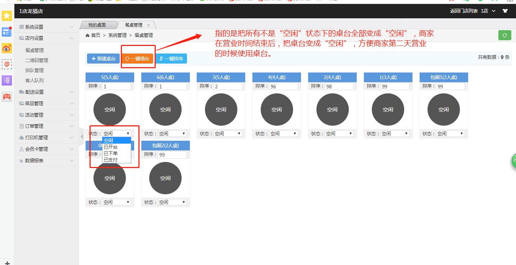Click the red @ mail icon

[7, 64]
